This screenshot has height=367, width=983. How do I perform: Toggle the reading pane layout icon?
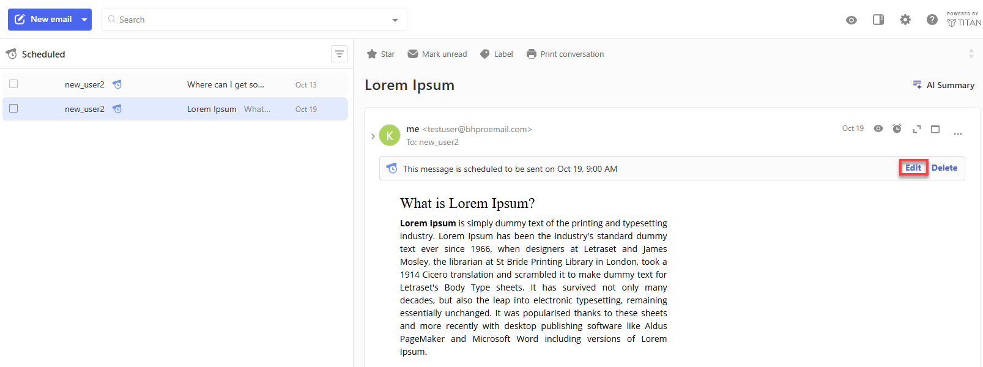click(878, 20)
